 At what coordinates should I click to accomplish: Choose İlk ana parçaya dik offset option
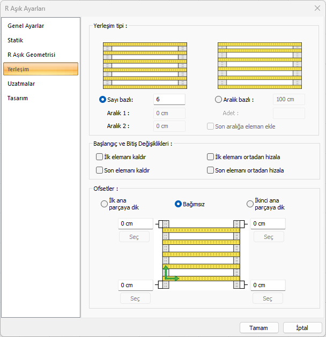point(104,204)
